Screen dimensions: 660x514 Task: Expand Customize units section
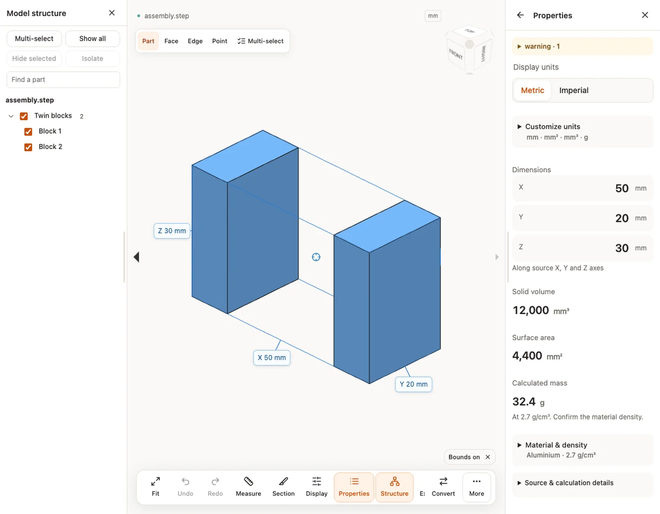(x=582, y=132)
